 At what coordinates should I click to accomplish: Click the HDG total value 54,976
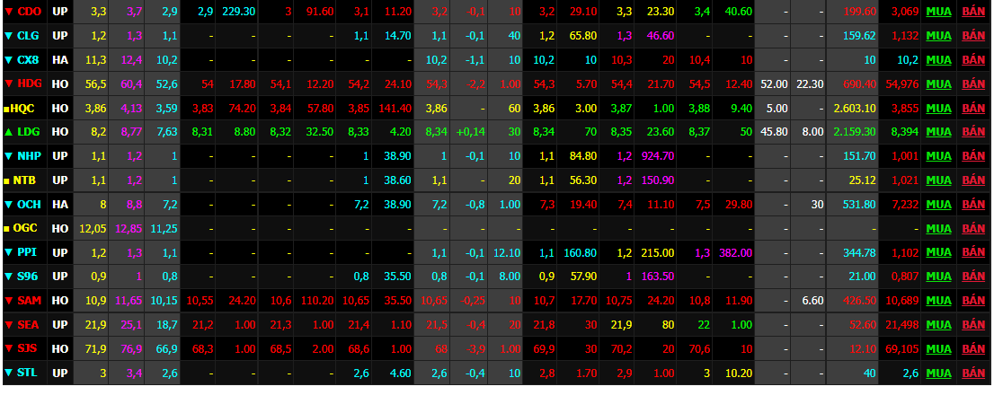coord(901,83)
